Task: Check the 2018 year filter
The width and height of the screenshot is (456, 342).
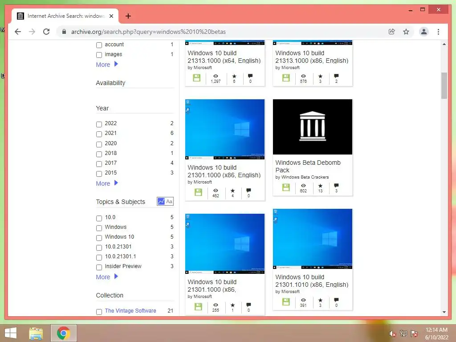Action: coord(99,154)
